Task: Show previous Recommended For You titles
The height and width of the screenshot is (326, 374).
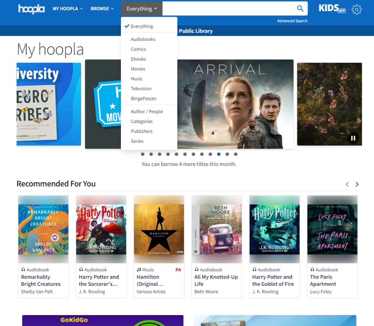Action: (x=347, y=184)
